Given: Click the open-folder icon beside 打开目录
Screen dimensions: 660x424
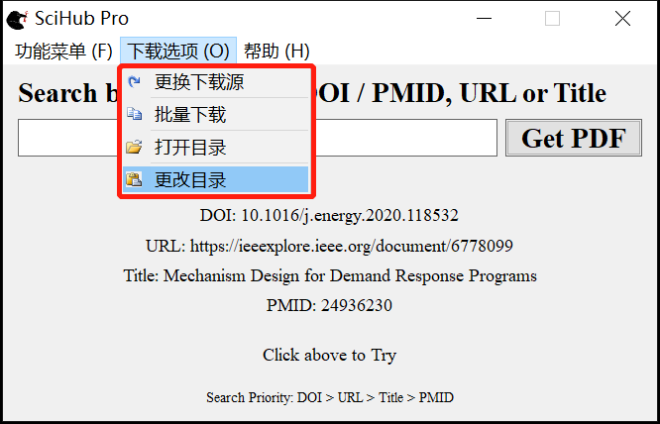Looking at the screenshot, I should point(134,147).
